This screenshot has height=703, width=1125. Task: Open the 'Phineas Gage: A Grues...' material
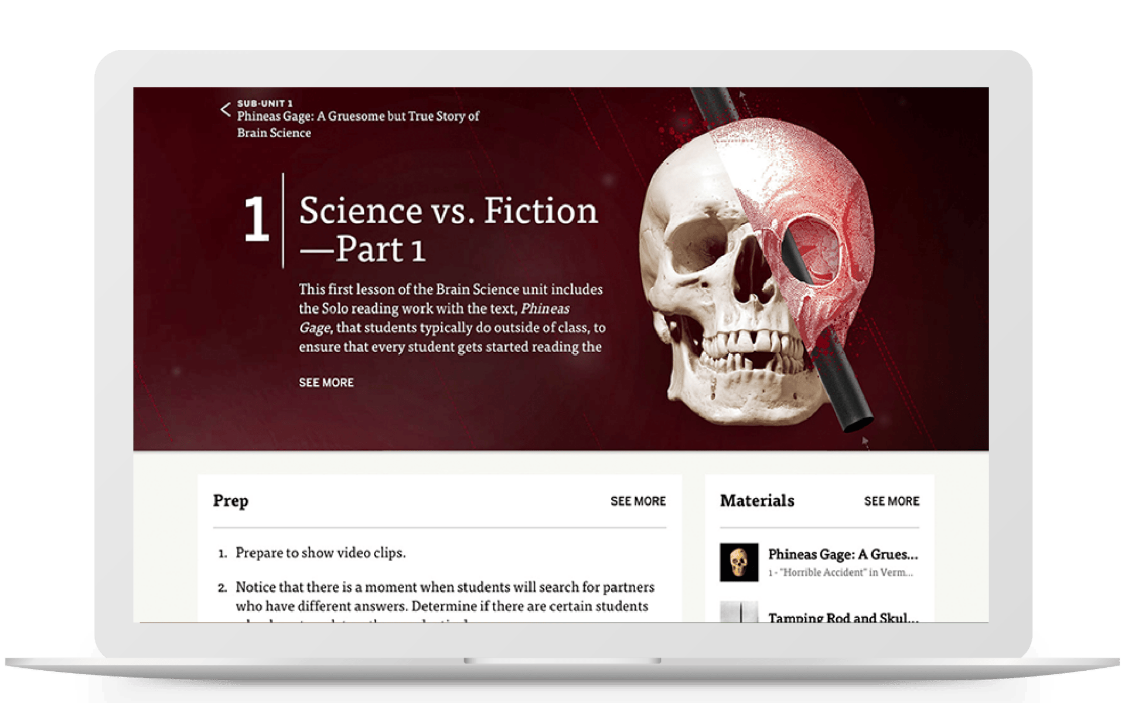click(843, 554)
